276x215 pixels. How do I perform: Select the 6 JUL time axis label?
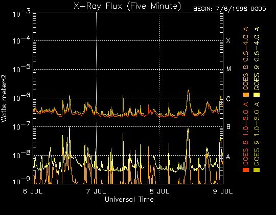coord(33,191)
